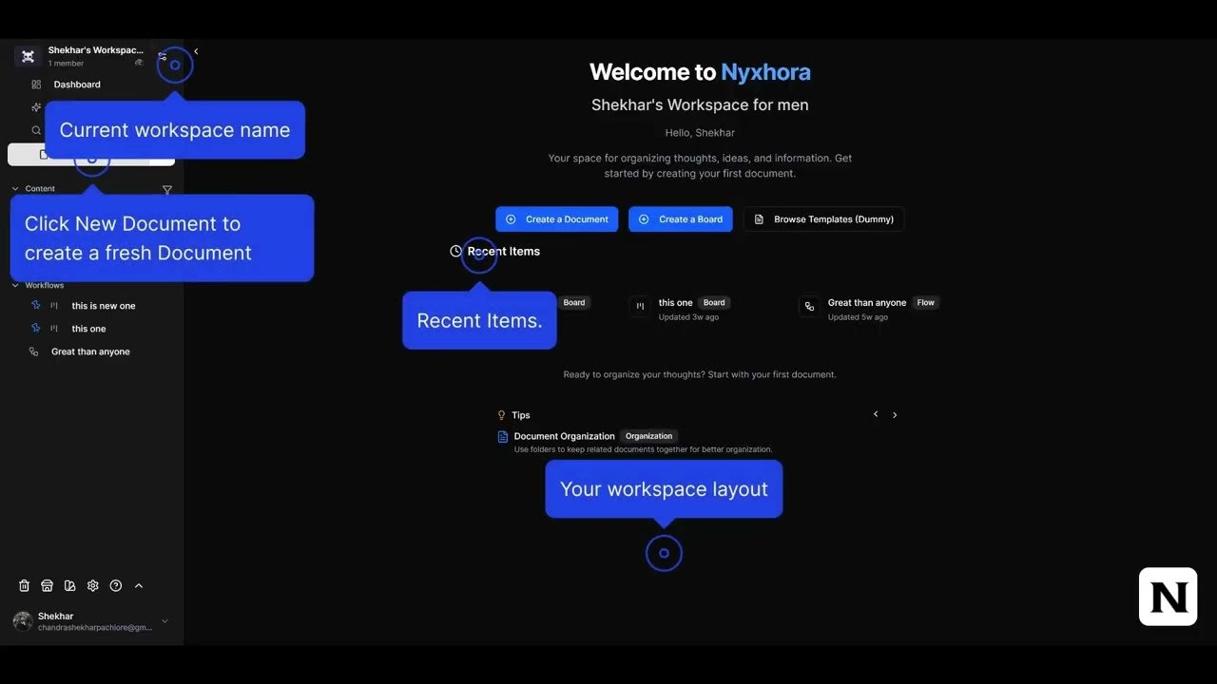Click the document icon in Browse Templates

click(x=759, y=219)
